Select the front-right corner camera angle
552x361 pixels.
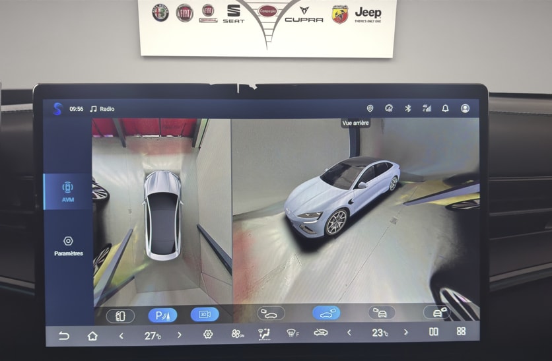click(x=437, y=312)
